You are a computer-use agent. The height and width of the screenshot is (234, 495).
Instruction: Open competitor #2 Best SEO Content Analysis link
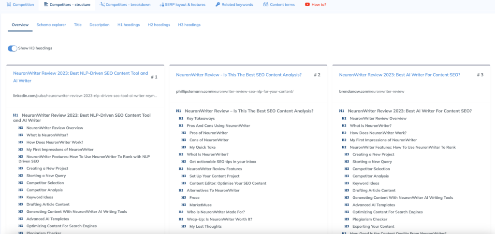239,75
